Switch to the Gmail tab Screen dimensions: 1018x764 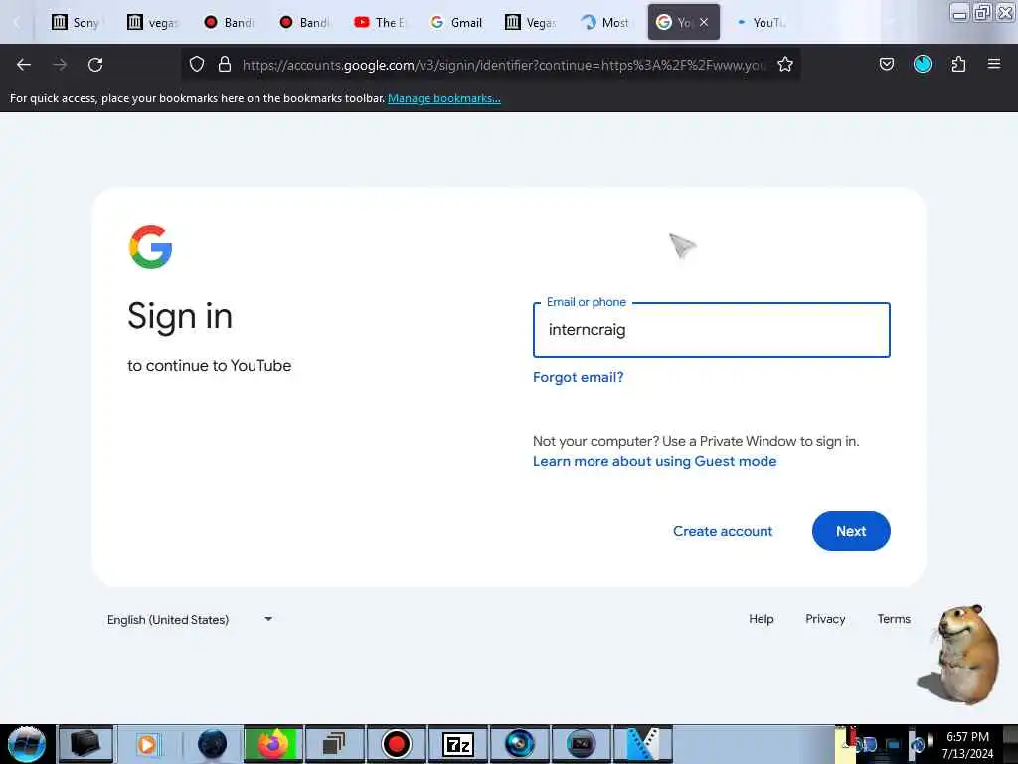[456, 22]
